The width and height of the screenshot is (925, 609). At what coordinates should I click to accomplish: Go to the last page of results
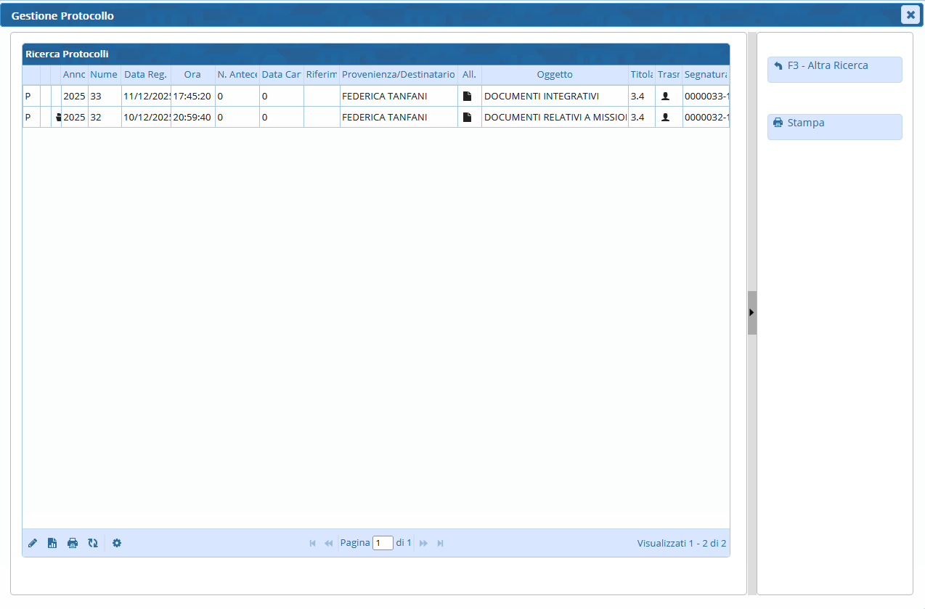(x=440, y=543)
